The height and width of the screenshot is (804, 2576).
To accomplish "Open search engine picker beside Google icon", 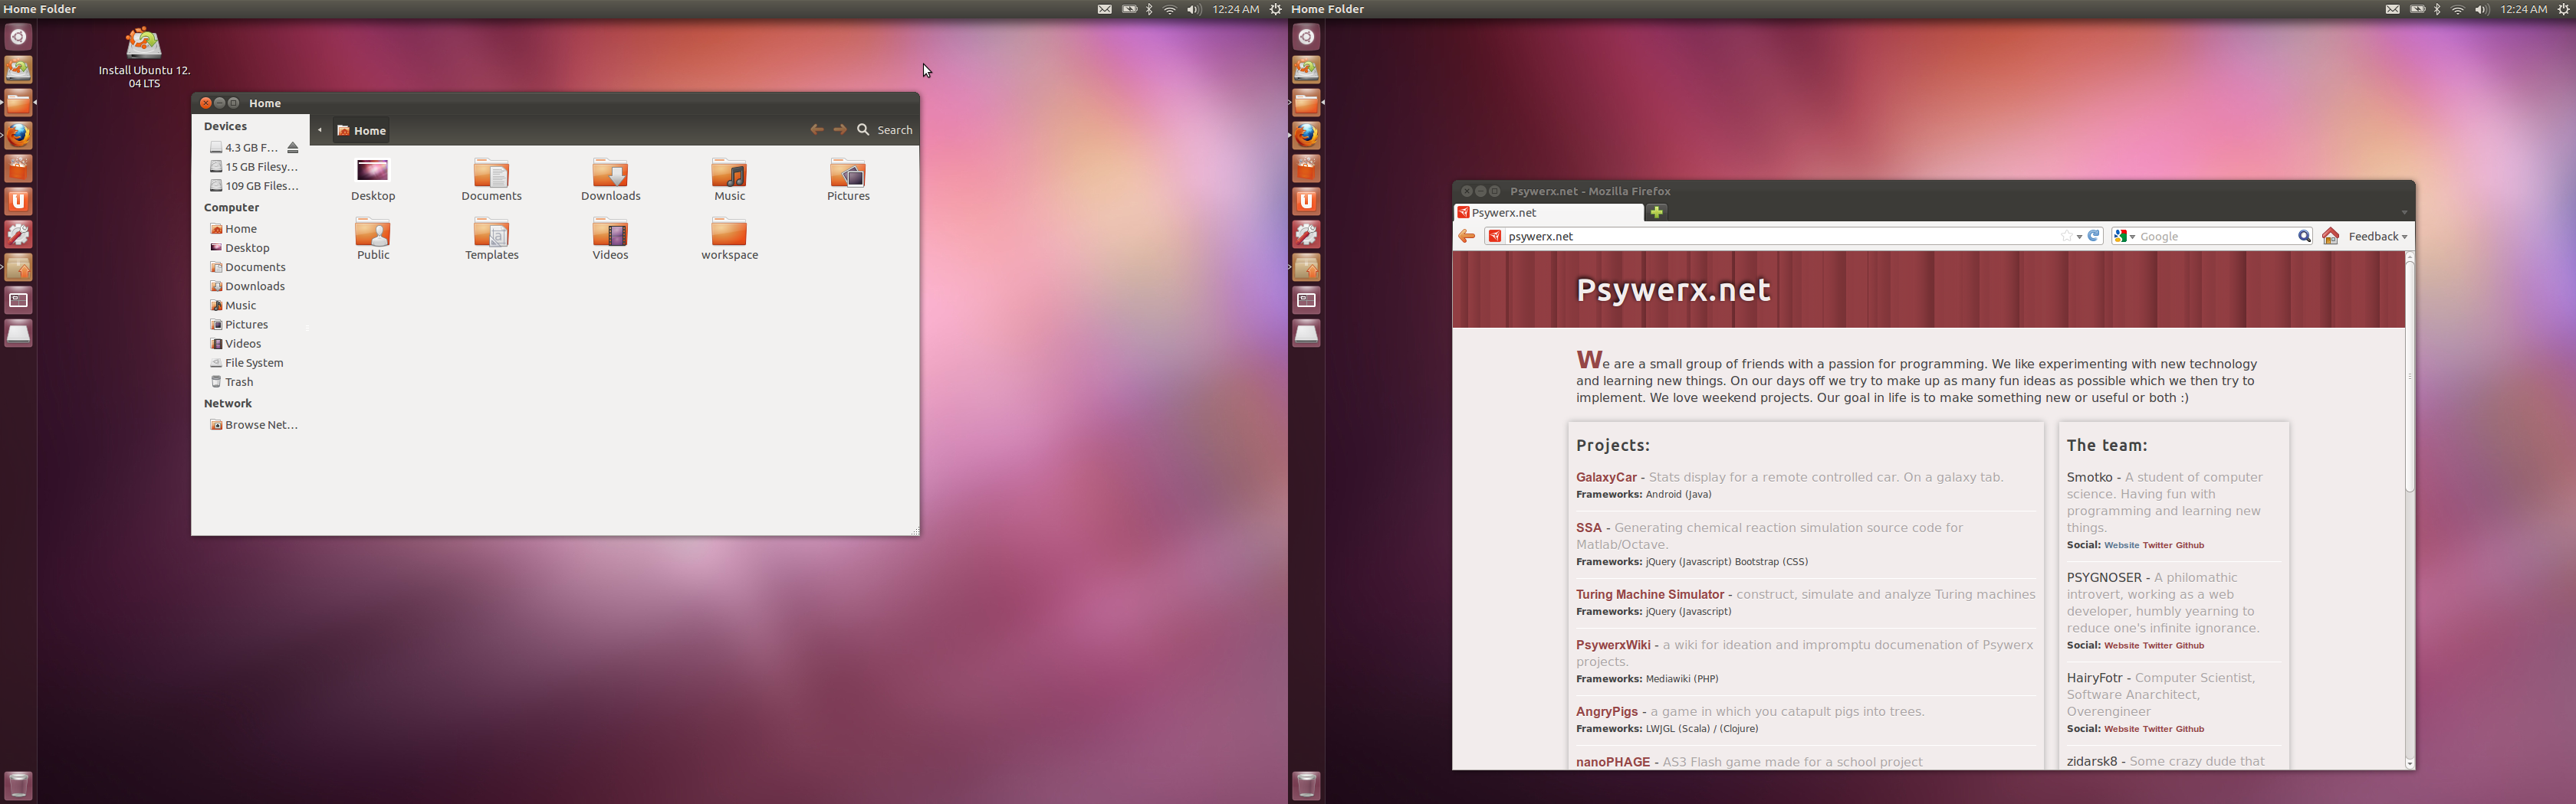I will pyautogui.click(x=2124, y=237).
